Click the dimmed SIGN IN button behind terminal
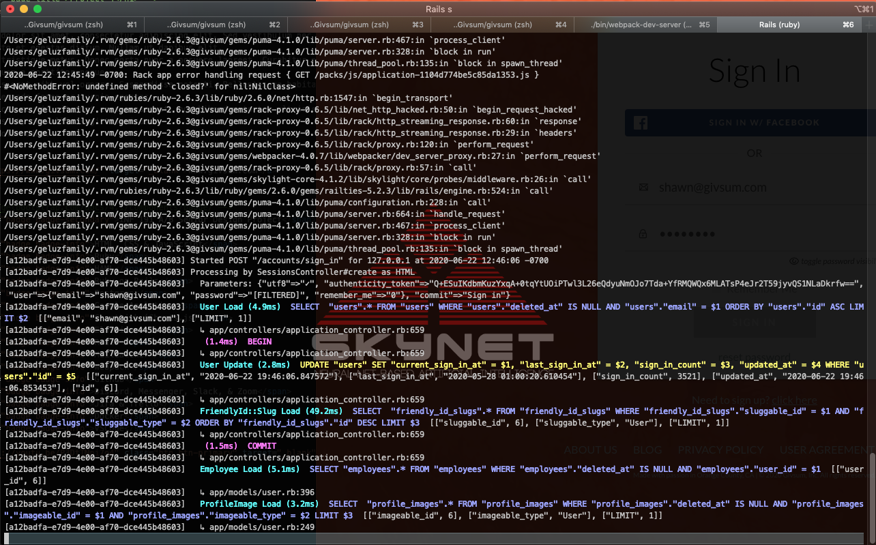 pos(755,323)
